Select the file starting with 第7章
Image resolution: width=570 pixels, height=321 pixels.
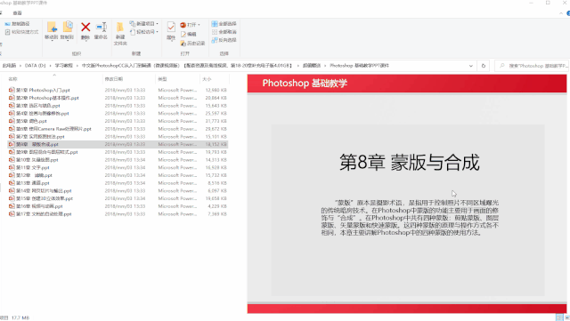40,137
